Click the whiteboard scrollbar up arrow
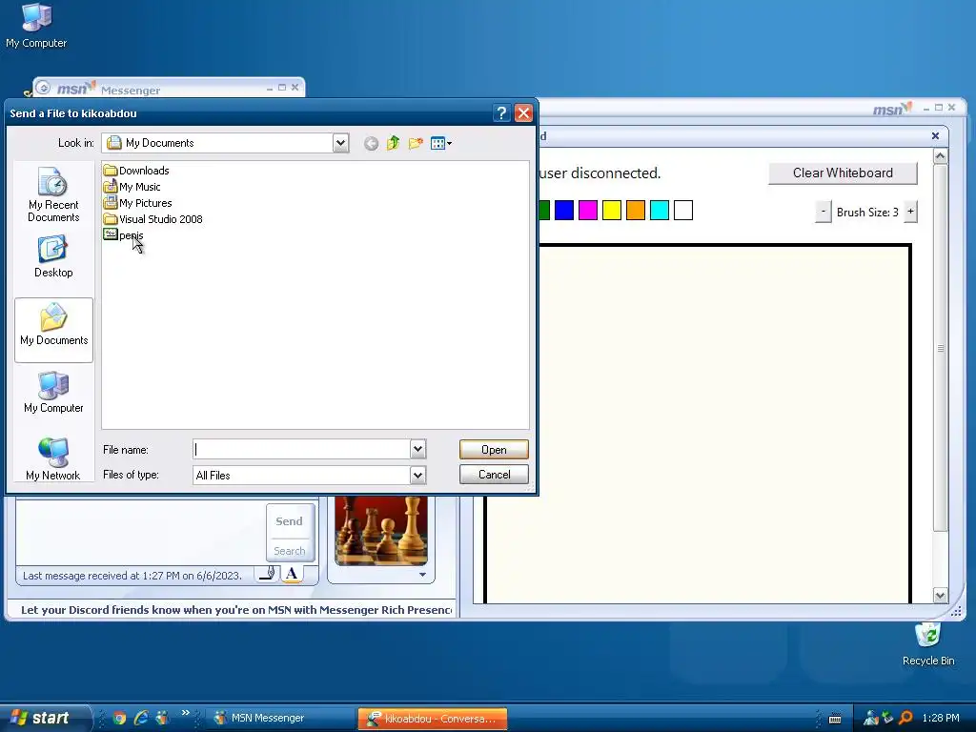 [941, 155]
